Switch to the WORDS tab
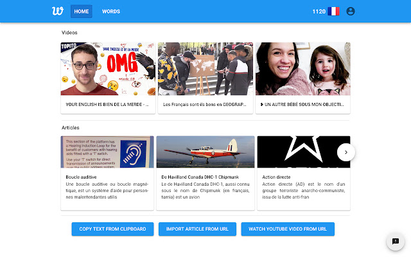The image size is (411, 257). click(x=111, y=12)
